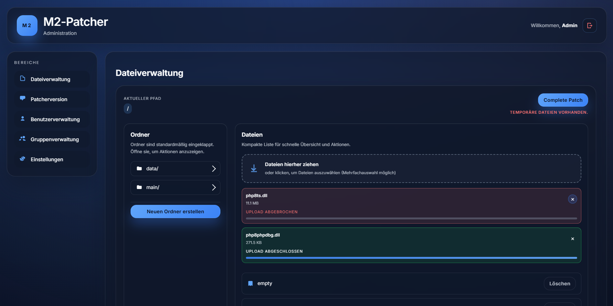613x306 pixels.
Task: Go to Benutzerverwaltung
Action: click(x=52, y=119)
